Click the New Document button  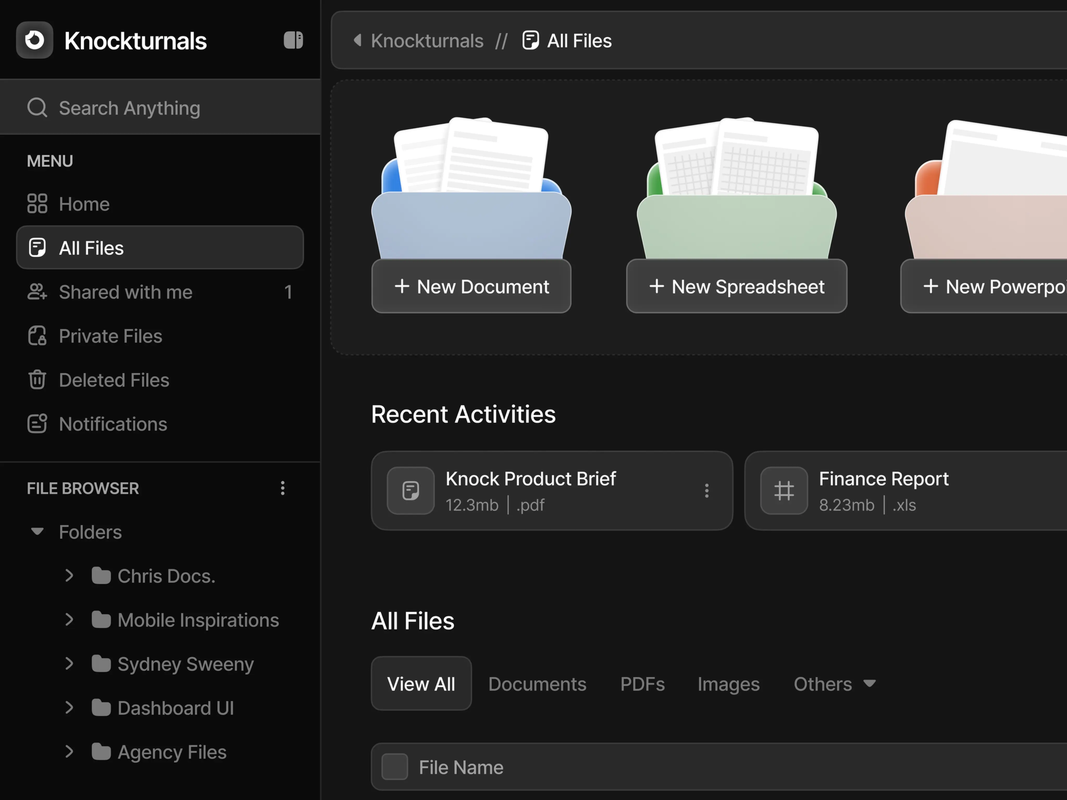pyautogui.click(x=471, y=286)
